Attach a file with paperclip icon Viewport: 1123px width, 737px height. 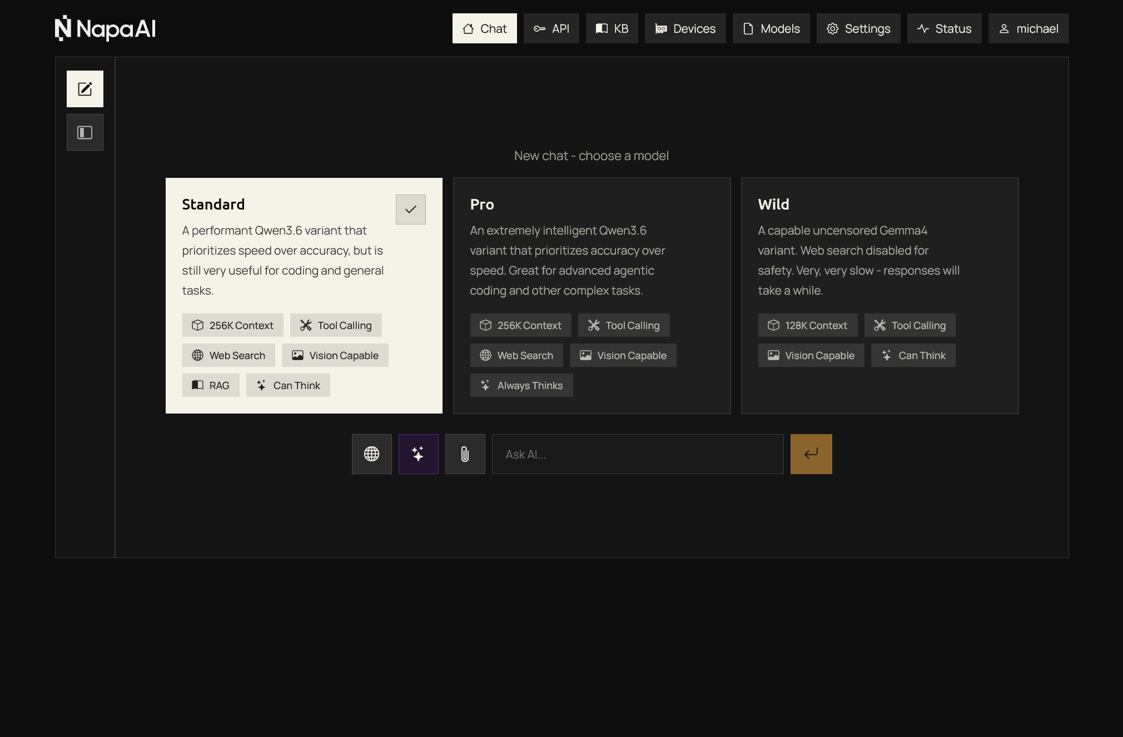click(465, 454)
